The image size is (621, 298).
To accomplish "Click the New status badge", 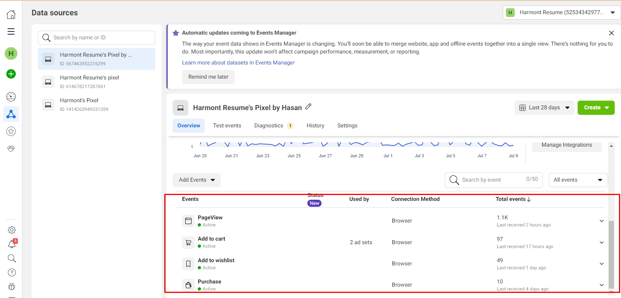I will [314, 203].
